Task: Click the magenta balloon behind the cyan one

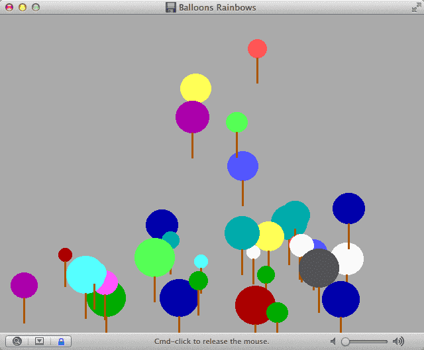Action: (x=111, y=282)
